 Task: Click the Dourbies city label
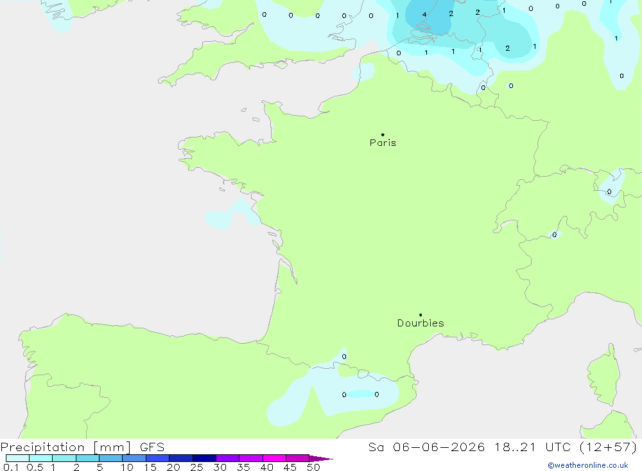coord(421,323)
